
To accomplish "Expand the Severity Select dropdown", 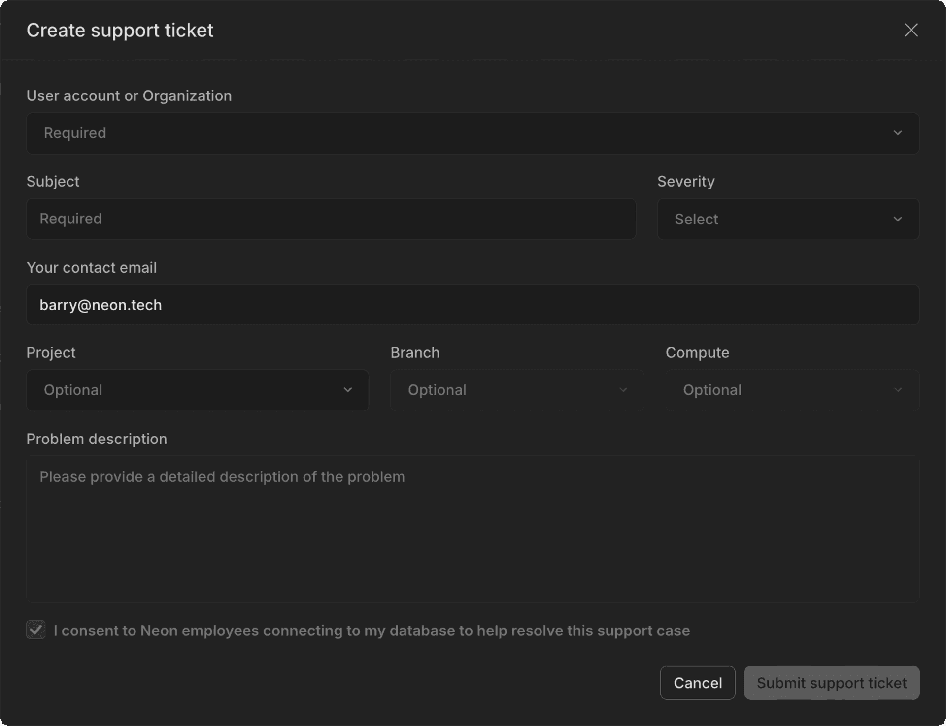I will [x=787, y=219].
